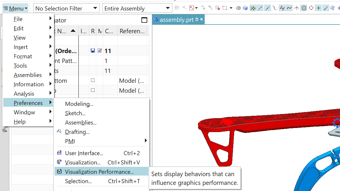This screenshot has width=340, height=191.
Task: Choose Modeling... from Preferences submenu
Action: point(79,104)
